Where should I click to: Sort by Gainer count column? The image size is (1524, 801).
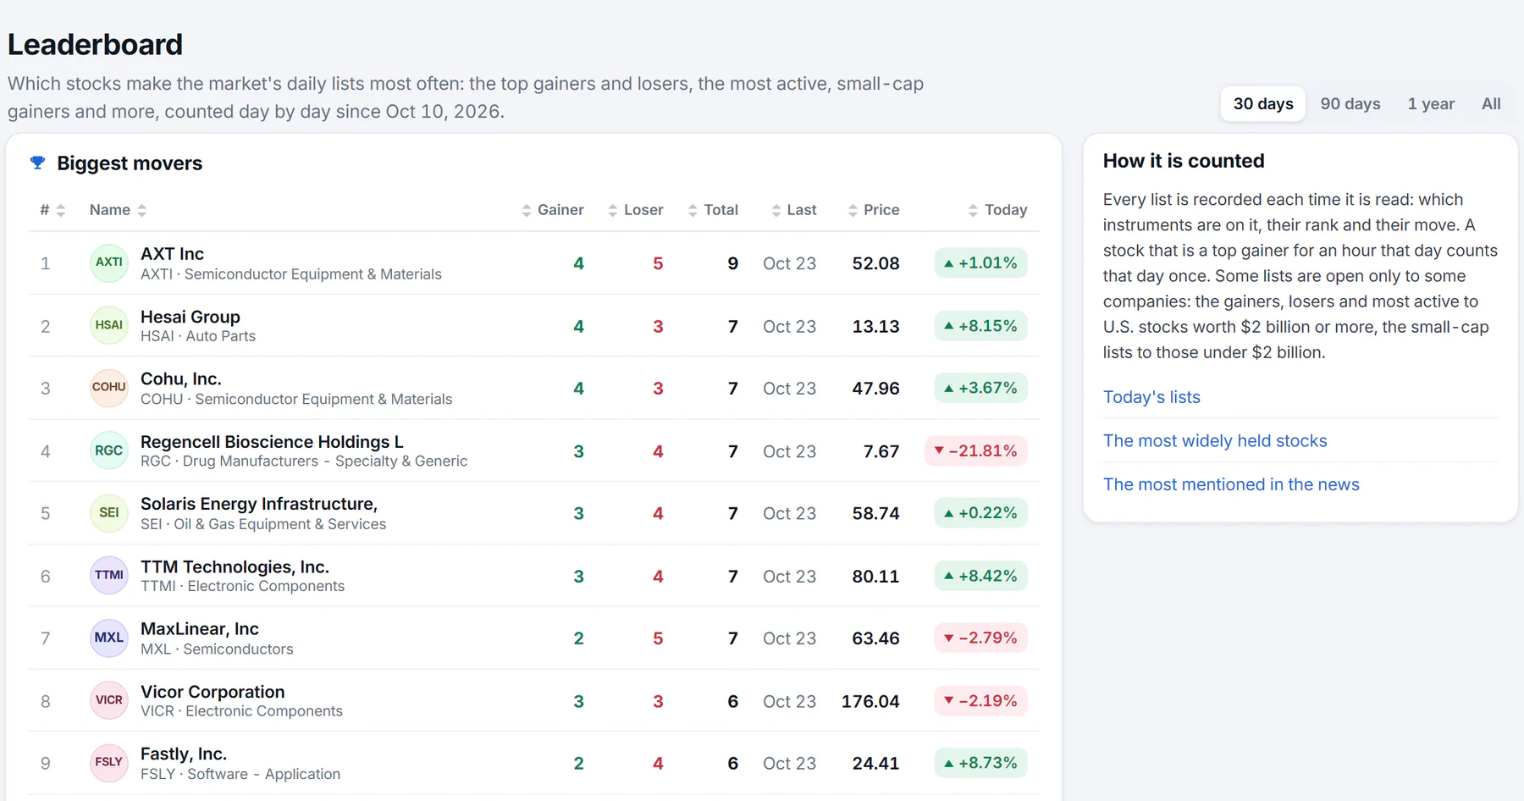point(552,210)
